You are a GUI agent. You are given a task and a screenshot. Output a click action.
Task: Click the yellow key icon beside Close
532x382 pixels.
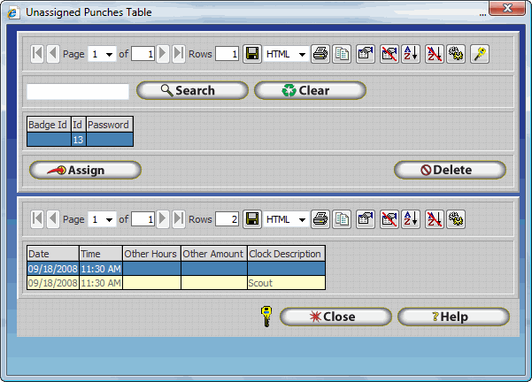click(x=266, y=317)
